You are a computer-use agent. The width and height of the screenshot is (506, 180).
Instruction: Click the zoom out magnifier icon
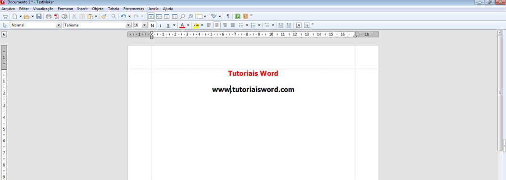tap(191, 16)
